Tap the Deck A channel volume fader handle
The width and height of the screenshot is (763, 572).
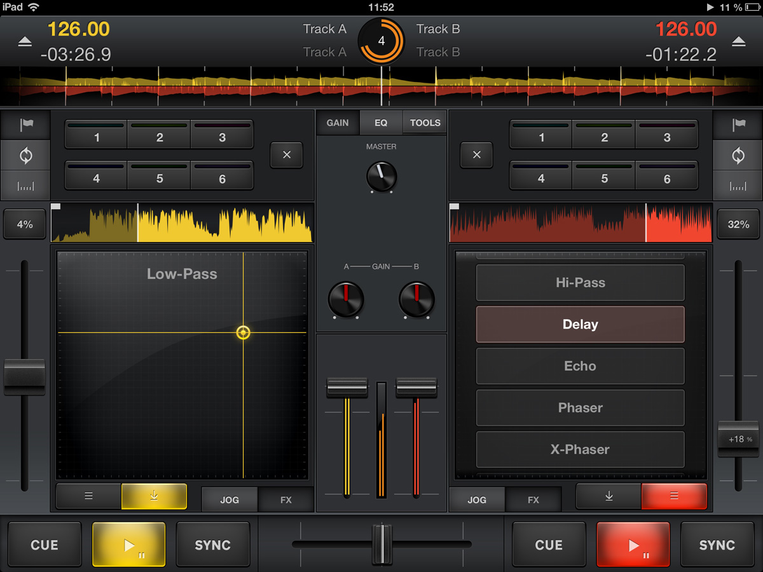pyautogui.click(x=347, y=388)
